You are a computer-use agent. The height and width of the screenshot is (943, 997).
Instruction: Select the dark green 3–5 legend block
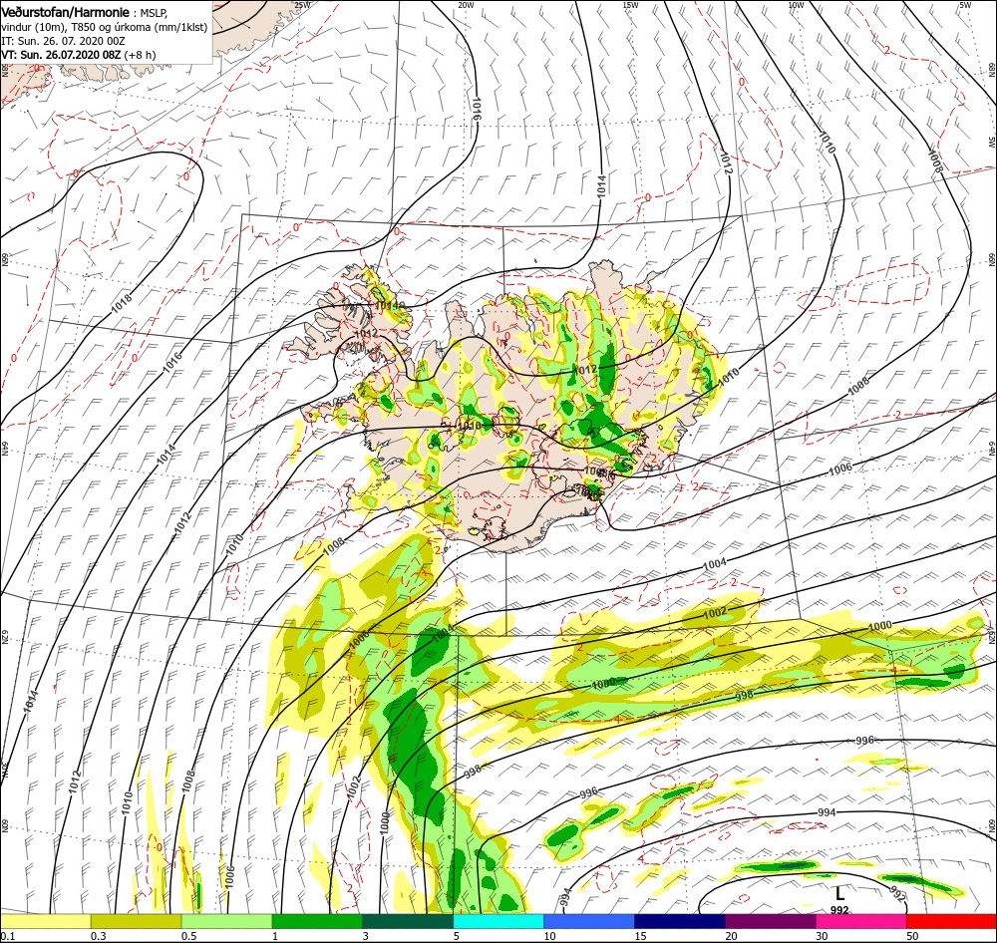408,921
